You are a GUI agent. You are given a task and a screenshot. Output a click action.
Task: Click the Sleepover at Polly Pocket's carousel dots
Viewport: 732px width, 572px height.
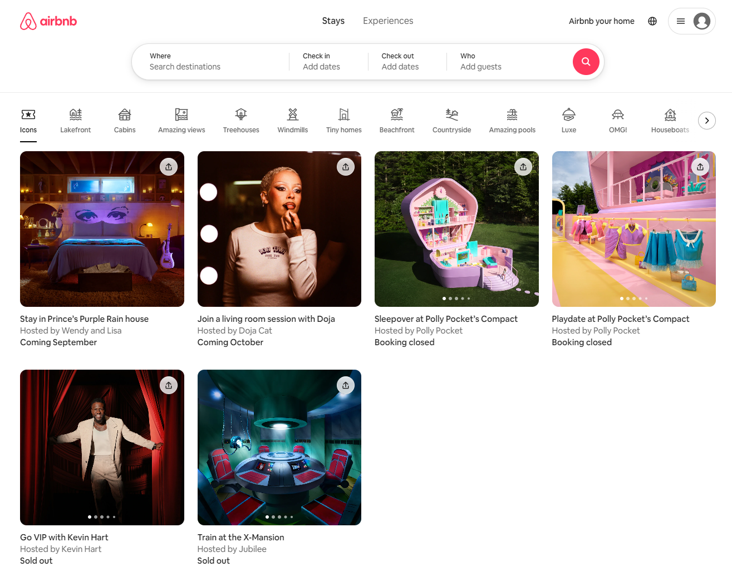pos(456,299)
